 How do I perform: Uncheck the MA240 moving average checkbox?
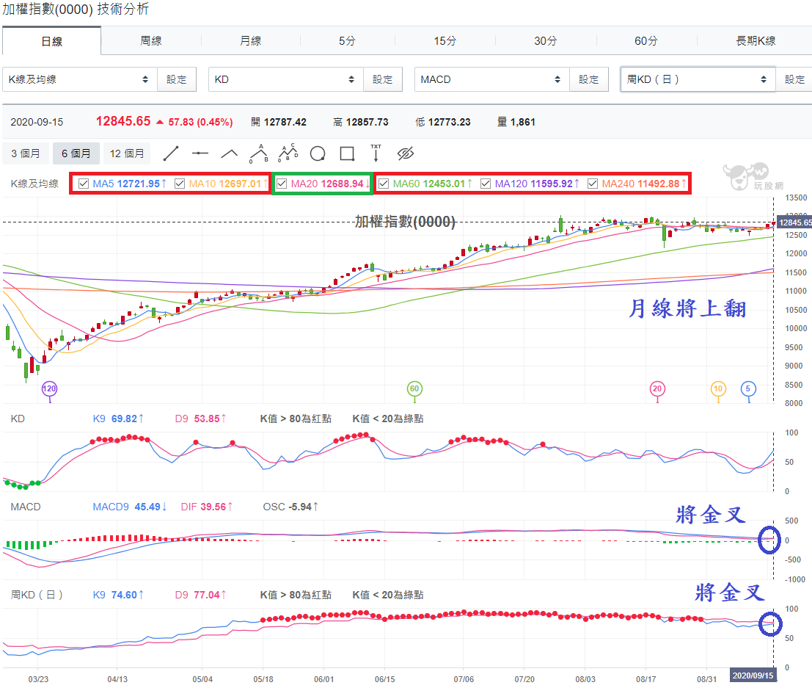[593, 184]
